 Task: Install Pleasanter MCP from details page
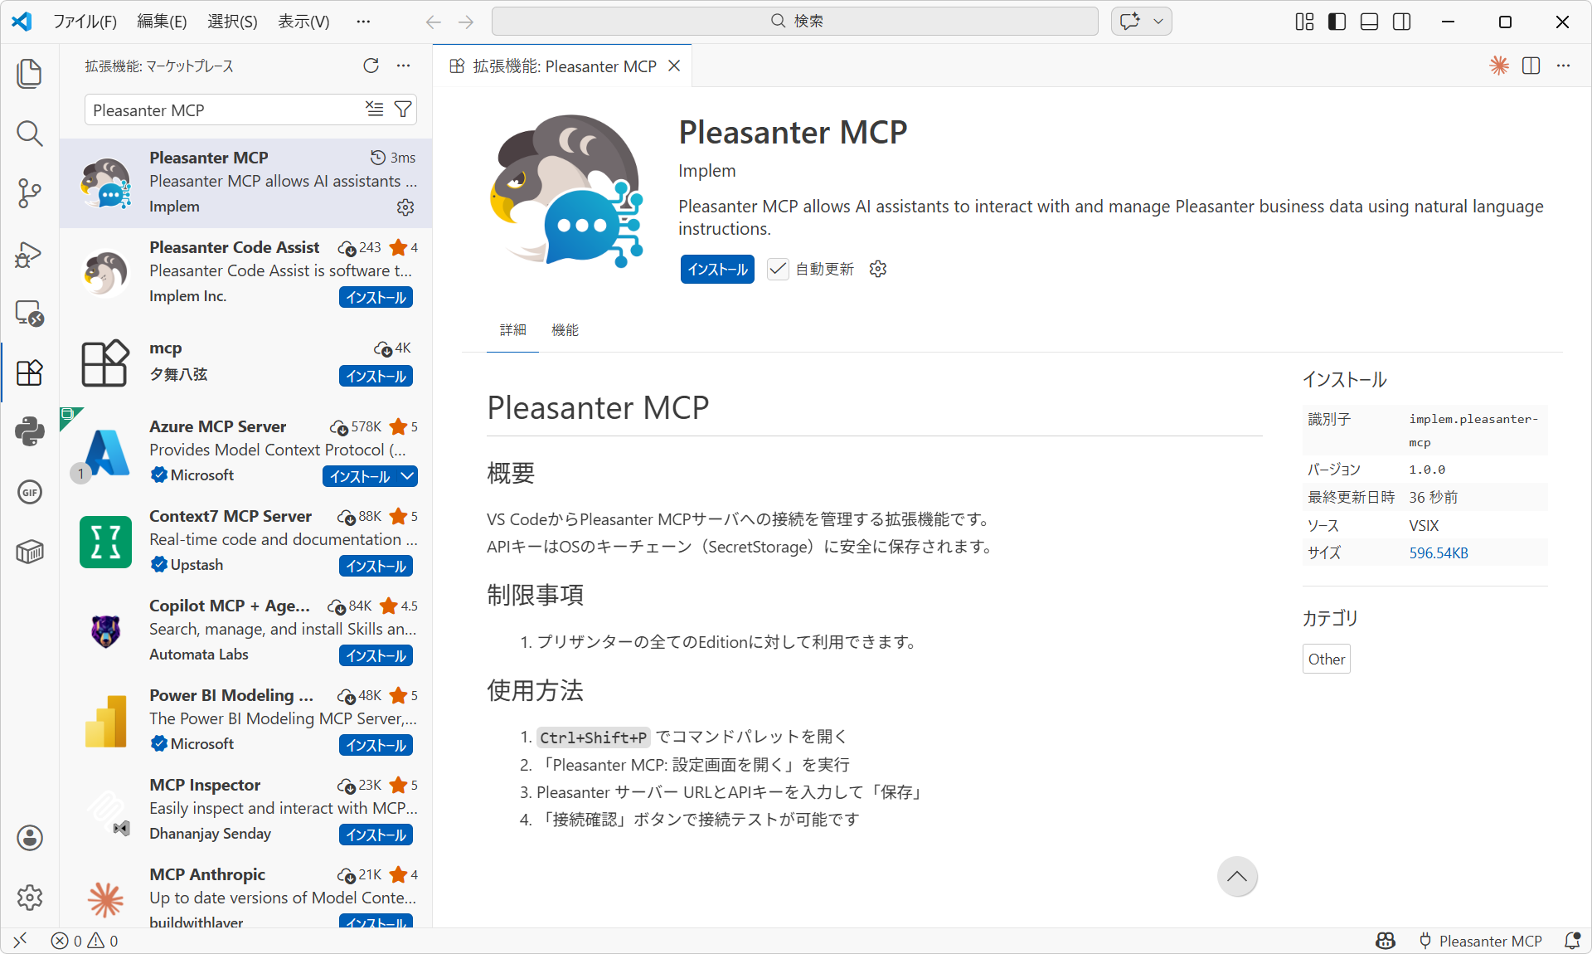pos(717,269)
